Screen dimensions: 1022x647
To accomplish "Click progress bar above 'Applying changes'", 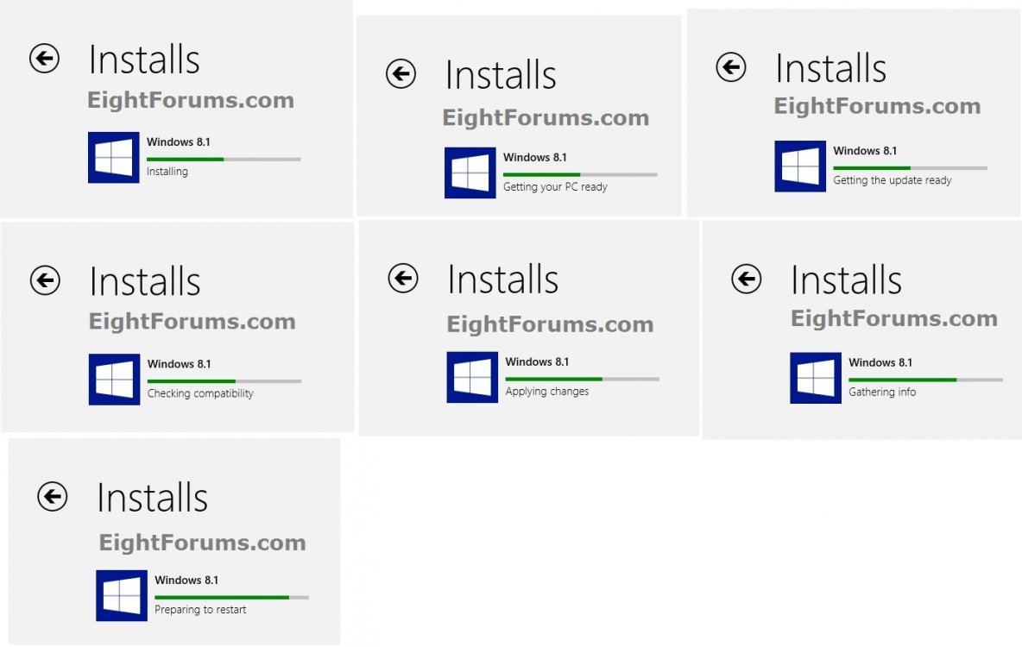I will click(582, 379).
